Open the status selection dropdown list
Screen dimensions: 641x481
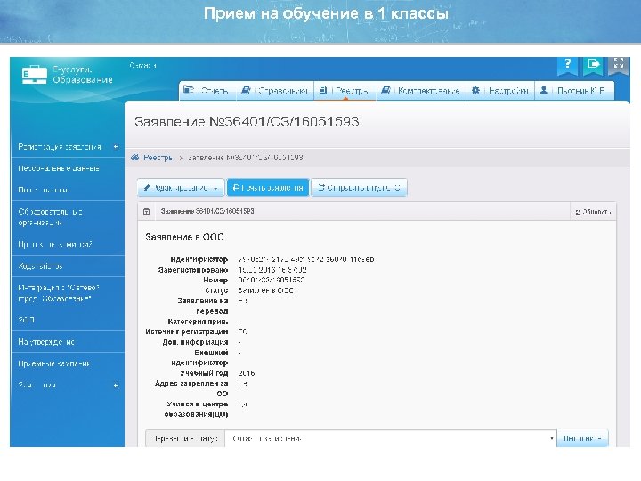(391, 438)
